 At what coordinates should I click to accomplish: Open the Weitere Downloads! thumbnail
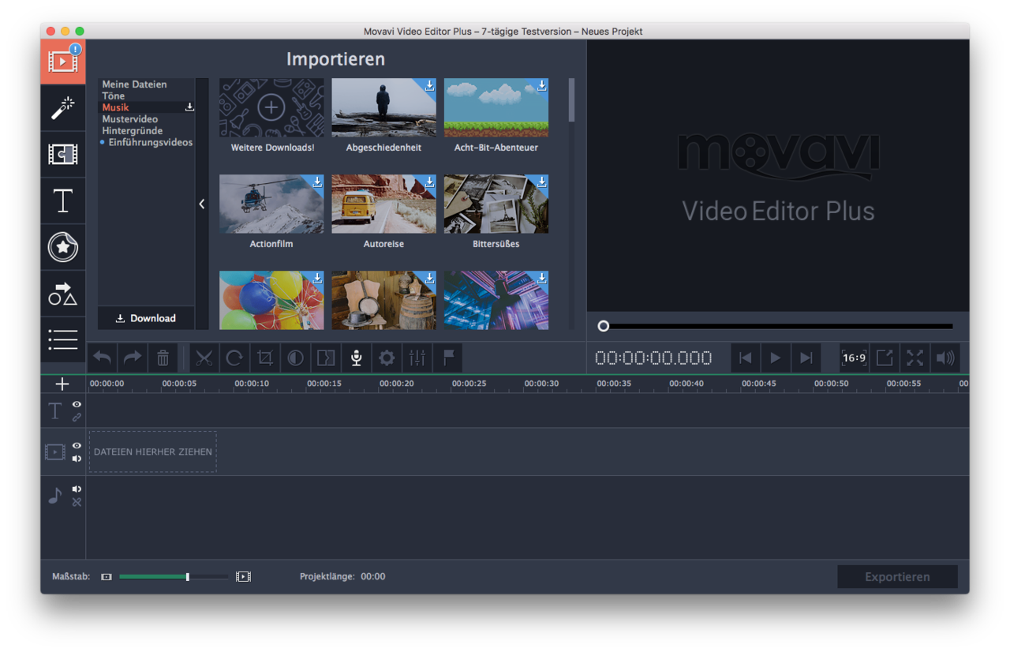click(271, 107)
